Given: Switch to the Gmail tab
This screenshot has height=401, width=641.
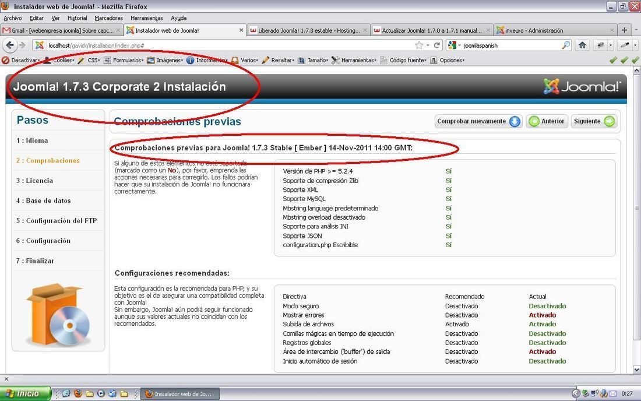Looking at the screenshot, I should [62, 30].
